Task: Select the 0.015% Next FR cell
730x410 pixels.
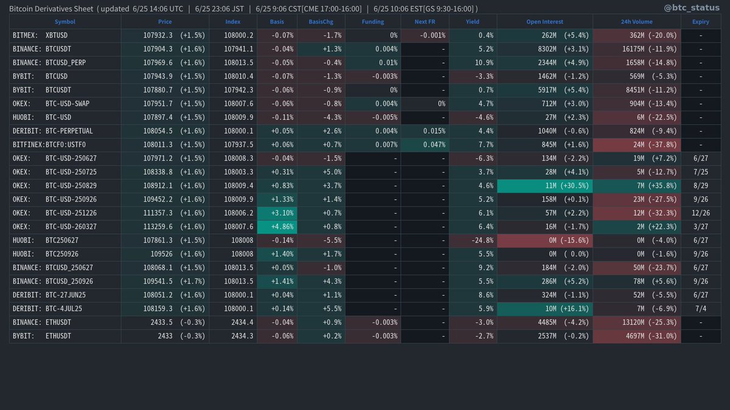Action: click(x=425, y=131)
